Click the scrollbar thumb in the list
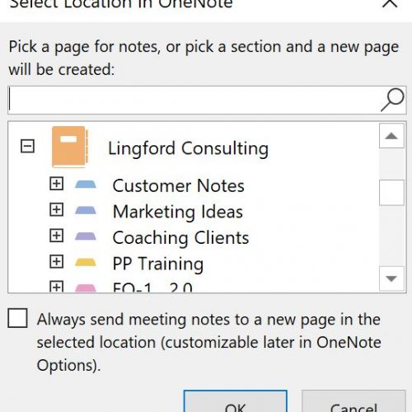The height and width of the screenshot is (412, 412). 391,193
